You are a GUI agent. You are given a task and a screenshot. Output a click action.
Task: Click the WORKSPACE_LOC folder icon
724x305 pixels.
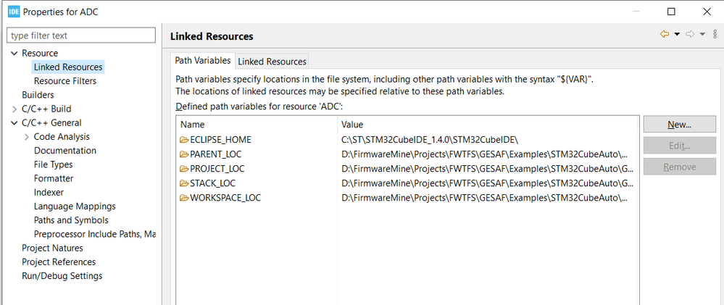coord(184,198)
